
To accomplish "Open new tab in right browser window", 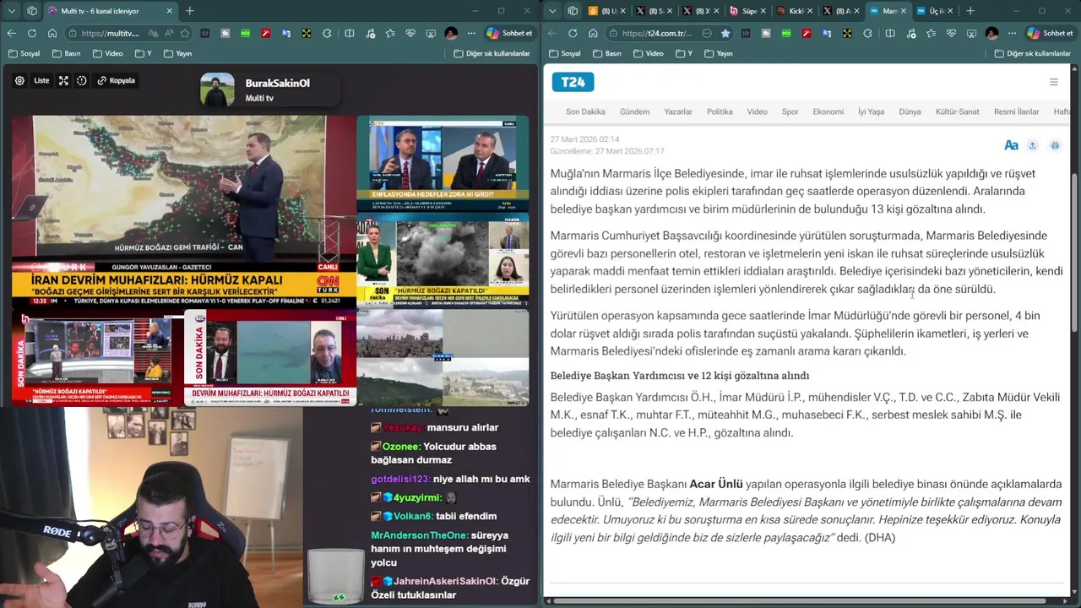I will (x=970, y=11).
